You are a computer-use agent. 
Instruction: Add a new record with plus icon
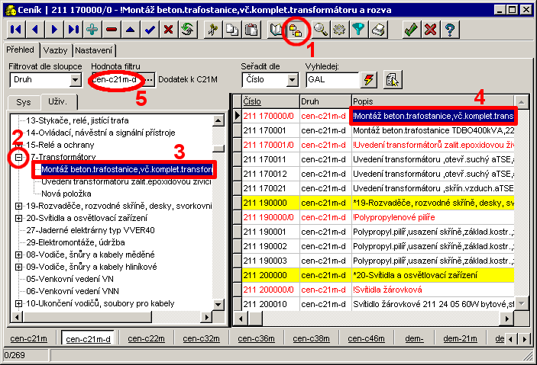tap(92, 30)
